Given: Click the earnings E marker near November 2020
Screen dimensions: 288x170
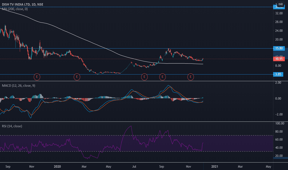Looking at the screenshot, I should 190,77.
